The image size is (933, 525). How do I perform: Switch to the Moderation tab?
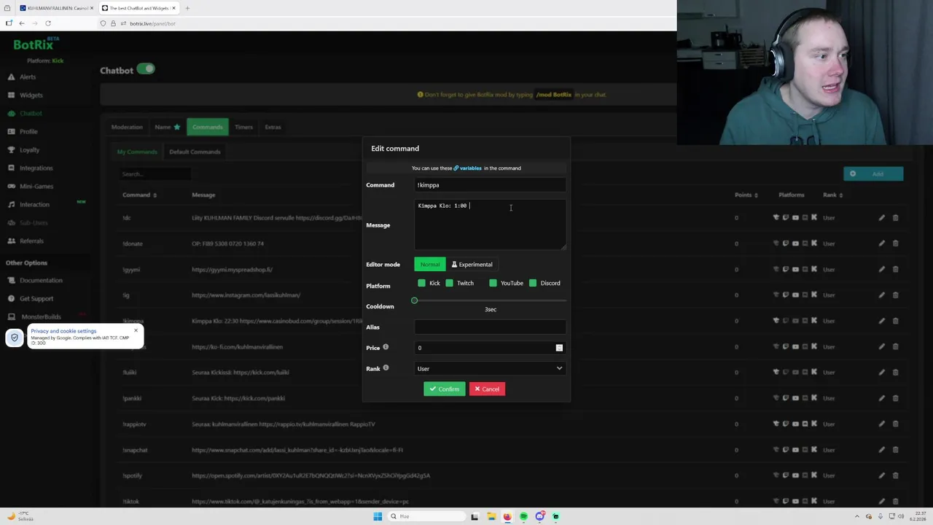pyautogui.click(x=127, y=127)
